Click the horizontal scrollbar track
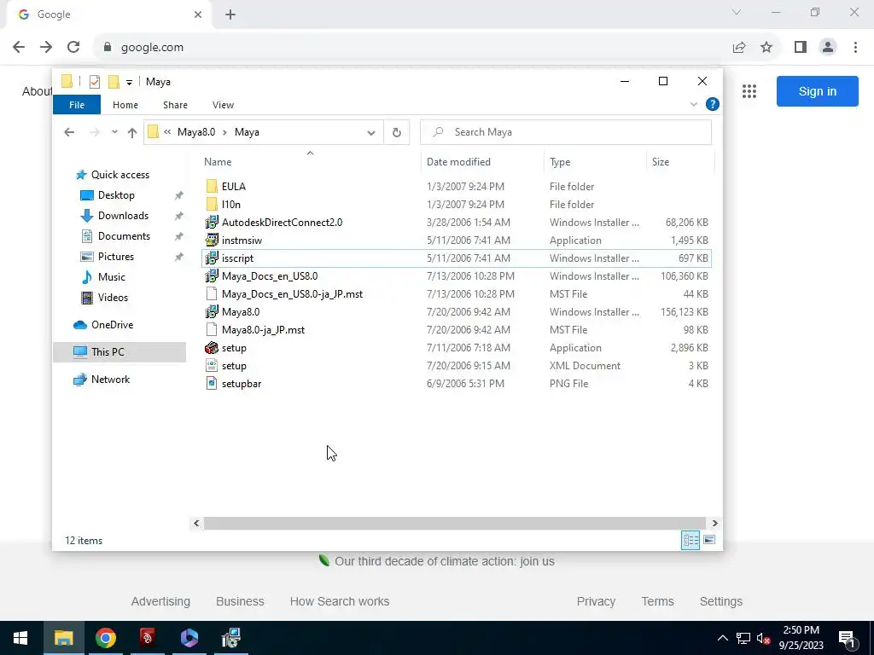 pyautogui.click(x=455, y=523)
